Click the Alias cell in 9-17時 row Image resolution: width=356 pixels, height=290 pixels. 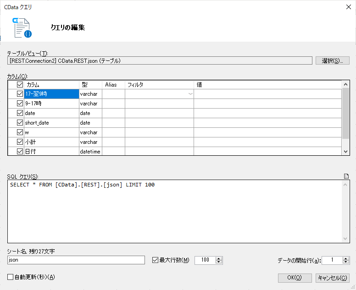point(113,104)
